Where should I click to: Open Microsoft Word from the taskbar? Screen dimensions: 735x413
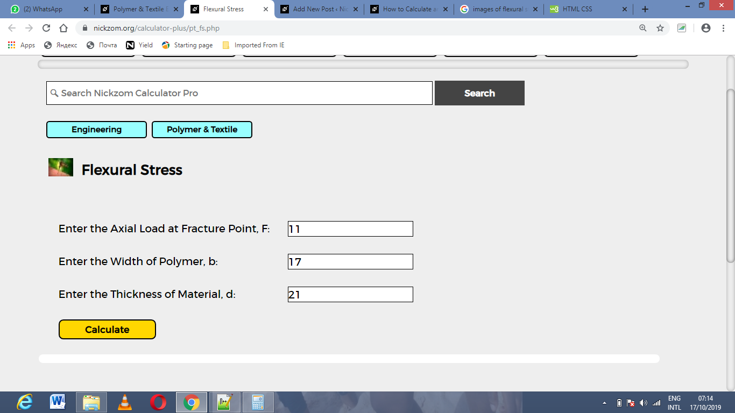pyautogui.click(x=58, y=402)
